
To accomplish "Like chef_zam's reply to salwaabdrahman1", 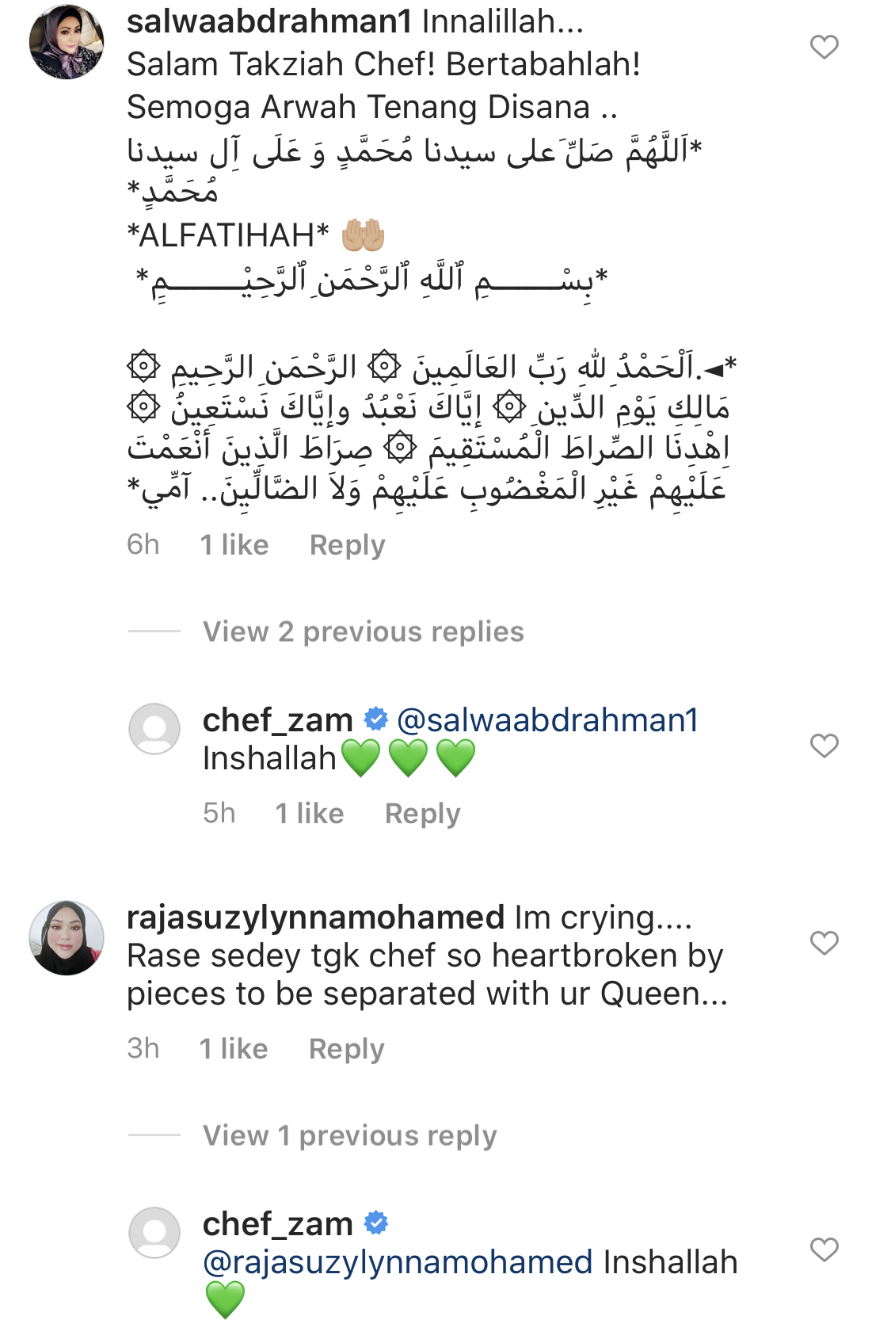I will tap(824, 746).
